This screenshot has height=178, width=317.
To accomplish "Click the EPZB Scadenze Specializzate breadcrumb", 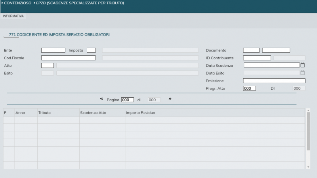I will click(x=80, y=3).
